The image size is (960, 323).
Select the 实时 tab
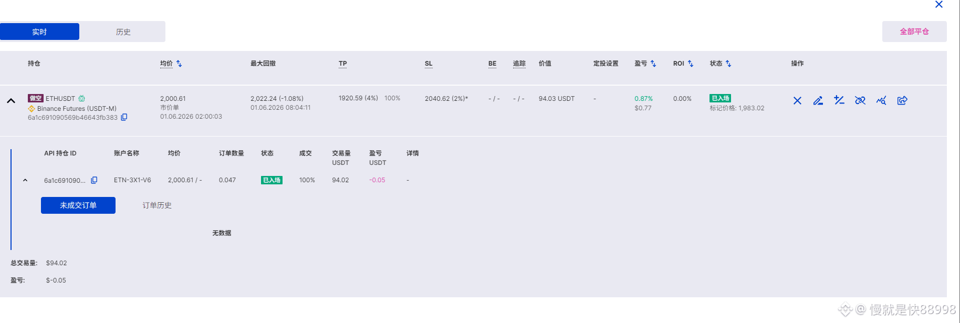(x=39, y=32)
